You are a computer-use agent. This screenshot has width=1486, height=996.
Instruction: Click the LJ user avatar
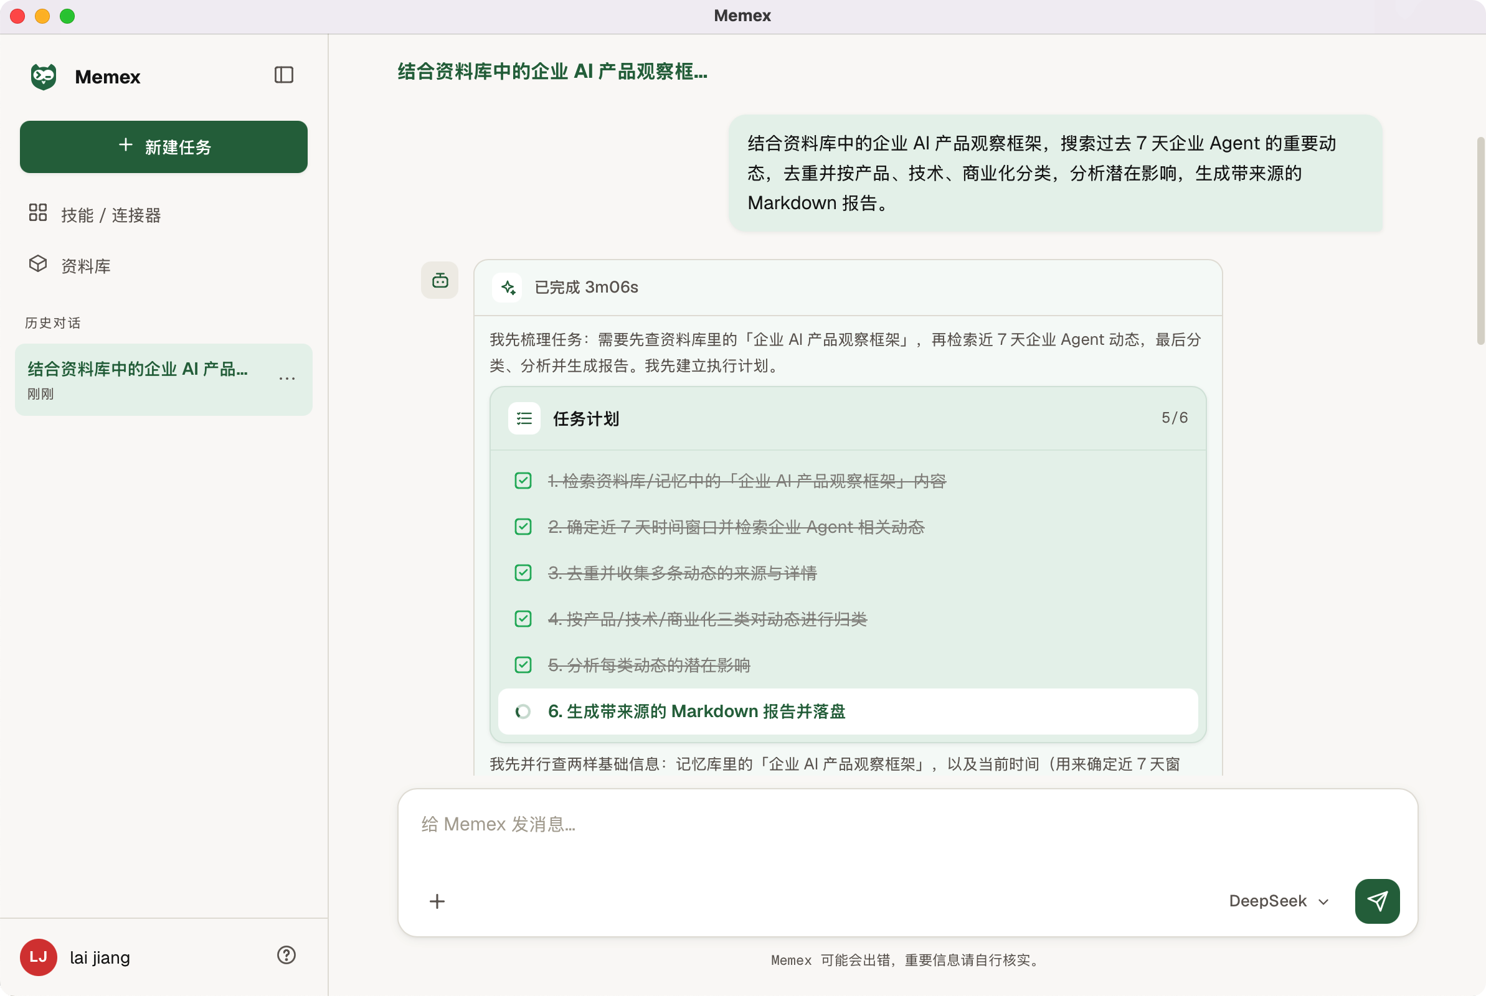(38, 957)
